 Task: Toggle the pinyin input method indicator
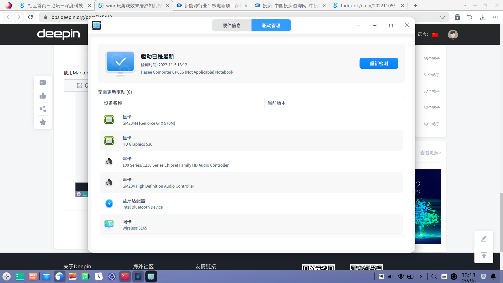(381, 276)
